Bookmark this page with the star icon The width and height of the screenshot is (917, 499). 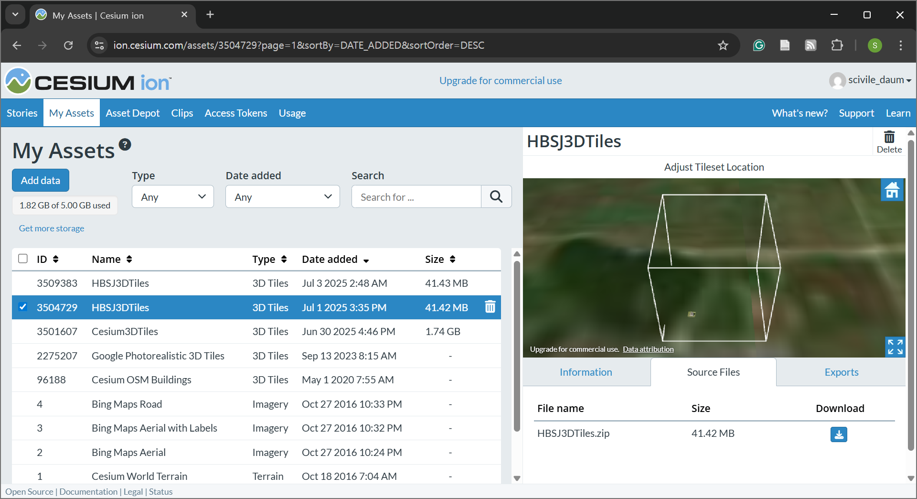click(723, 45)
